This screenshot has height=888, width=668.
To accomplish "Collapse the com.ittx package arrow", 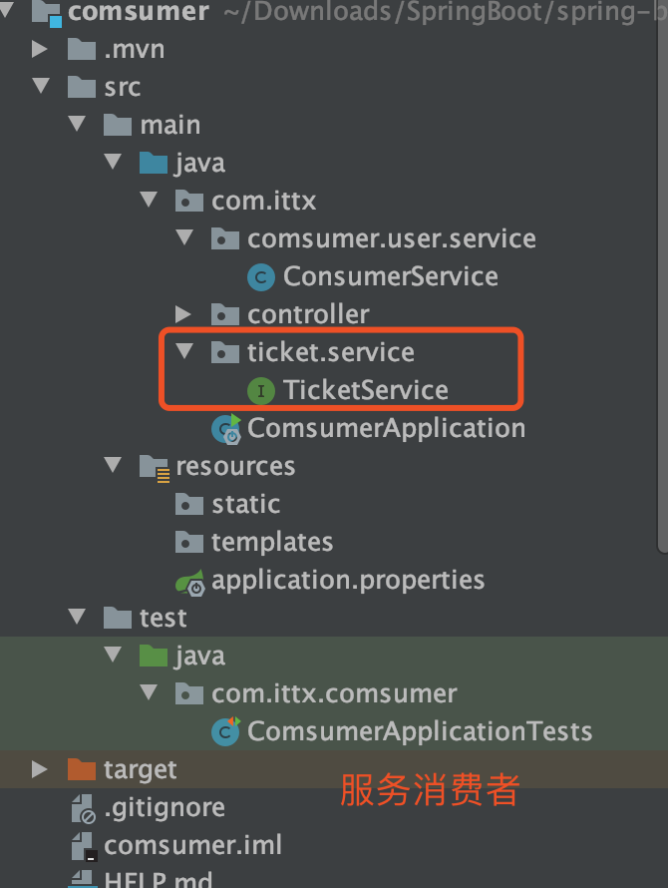I will [x=149, y=200].
